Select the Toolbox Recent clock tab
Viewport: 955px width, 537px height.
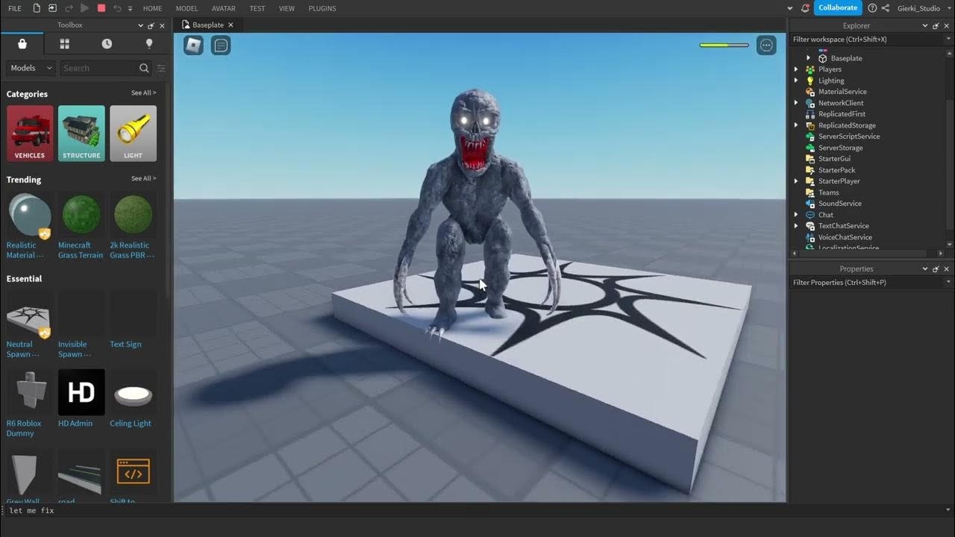point(107,44)
